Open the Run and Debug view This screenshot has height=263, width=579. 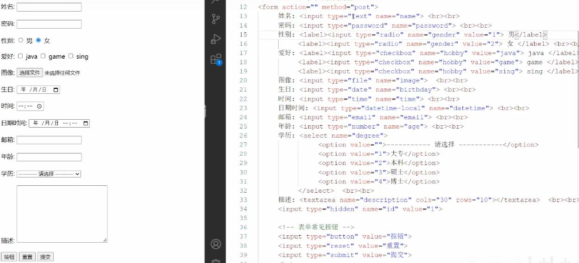tap(216, 39)
